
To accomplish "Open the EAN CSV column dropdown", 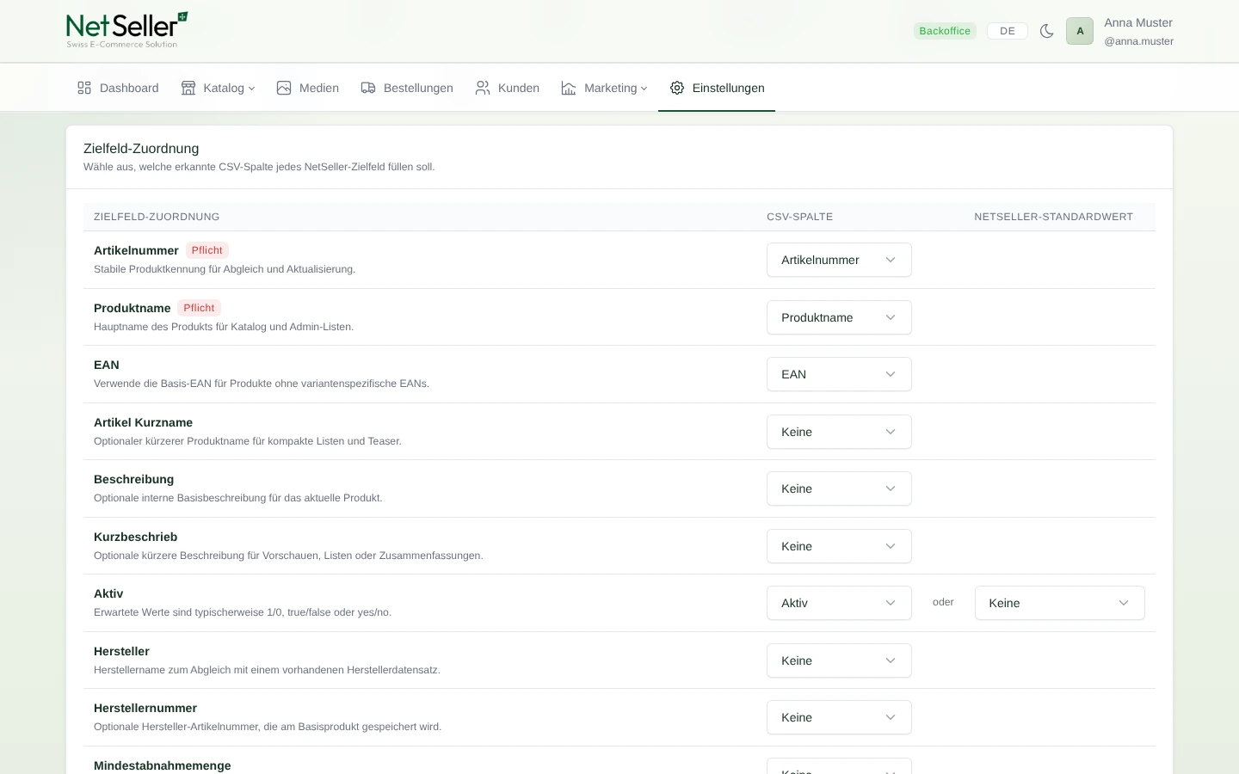I will [x=839, y=374].
